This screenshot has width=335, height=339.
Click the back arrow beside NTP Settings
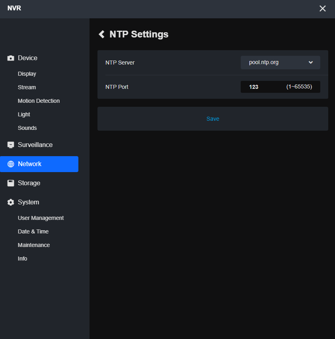(101, 34)
